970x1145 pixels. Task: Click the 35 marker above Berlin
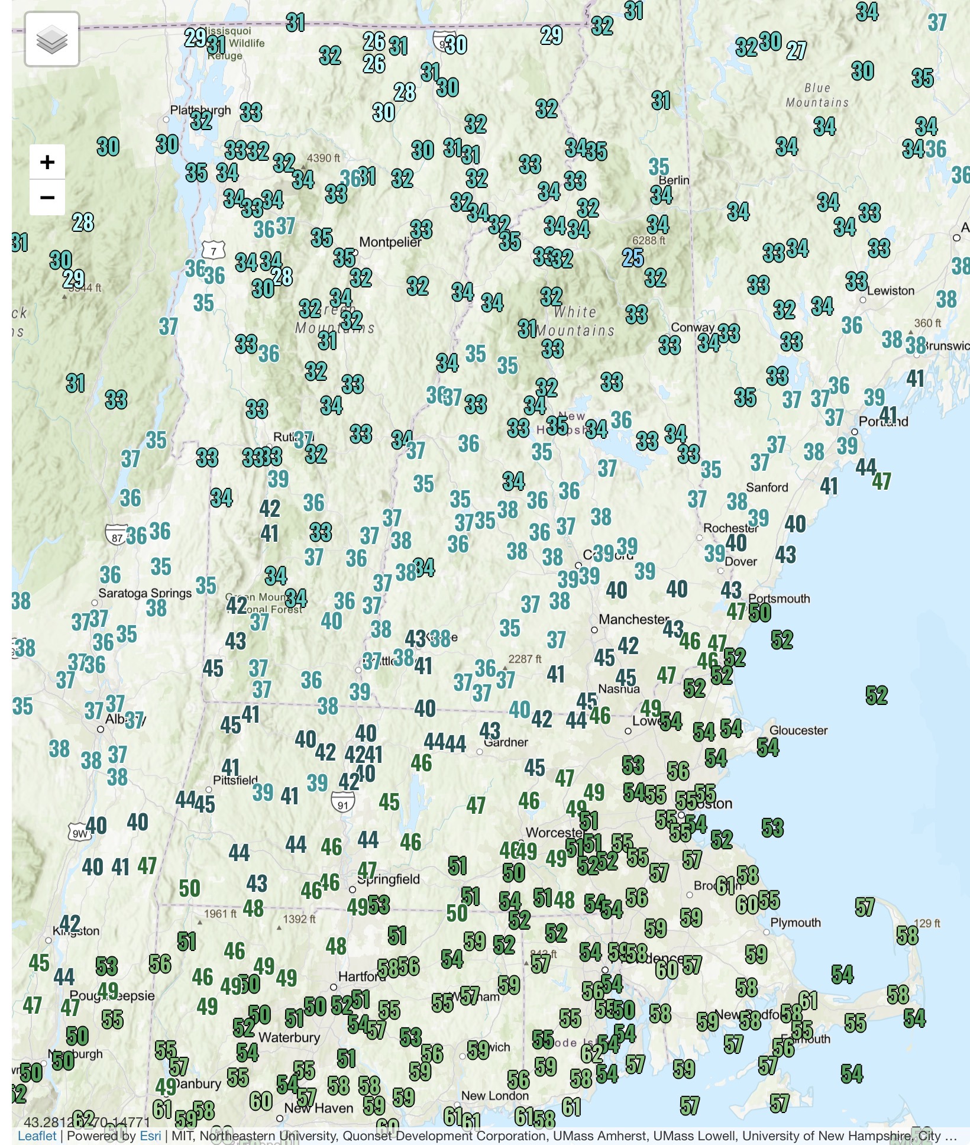click(x=659, y=167)
